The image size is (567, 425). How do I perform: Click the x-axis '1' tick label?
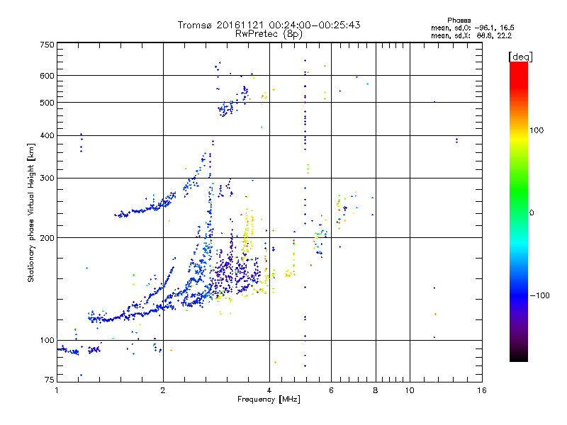tap(57, 390)
